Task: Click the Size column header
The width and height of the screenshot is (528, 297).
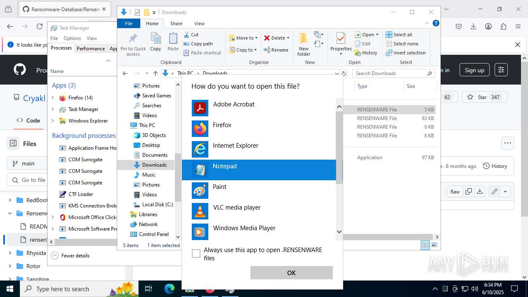Action: 420,86
